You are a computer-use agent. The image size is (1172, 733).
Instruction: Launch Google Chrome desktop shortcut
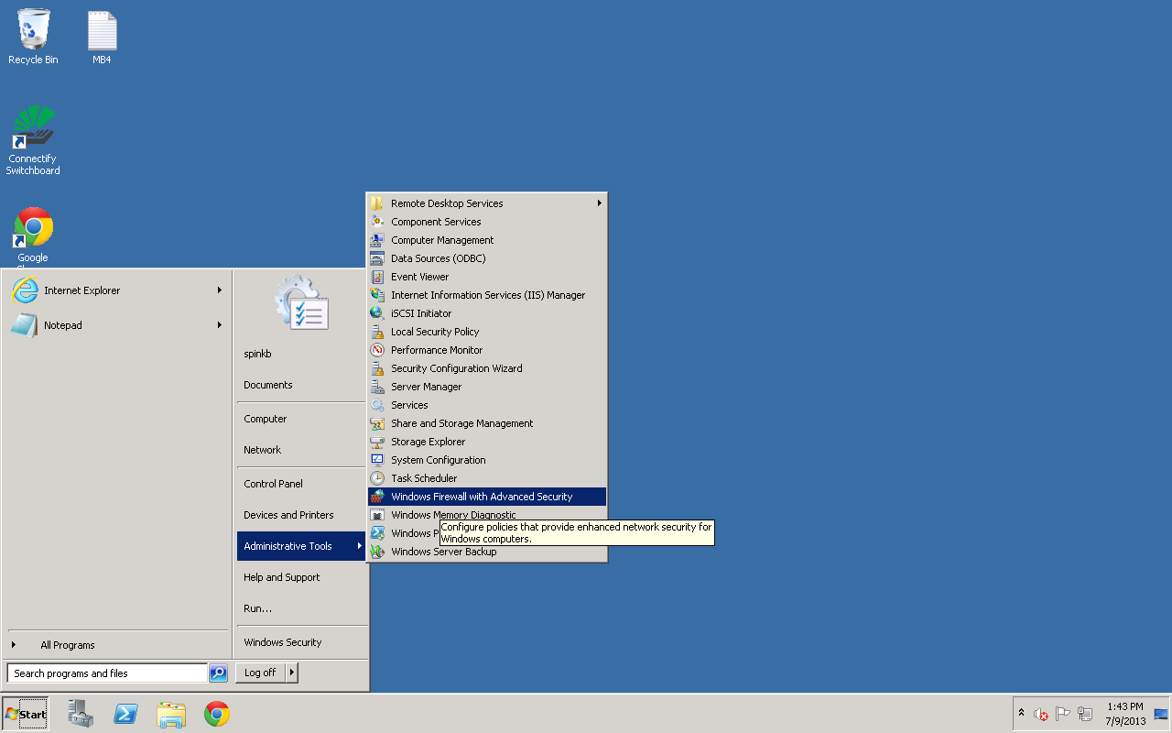[x=33, y=235]
